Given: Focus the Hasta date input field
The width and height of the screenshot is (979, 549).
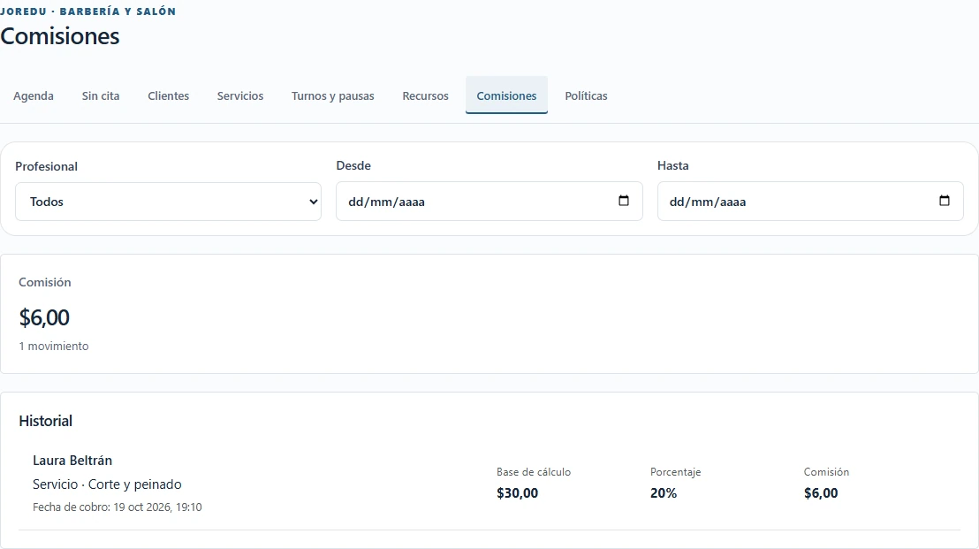Looking at the screenshot, I should [x=810, y=201].
